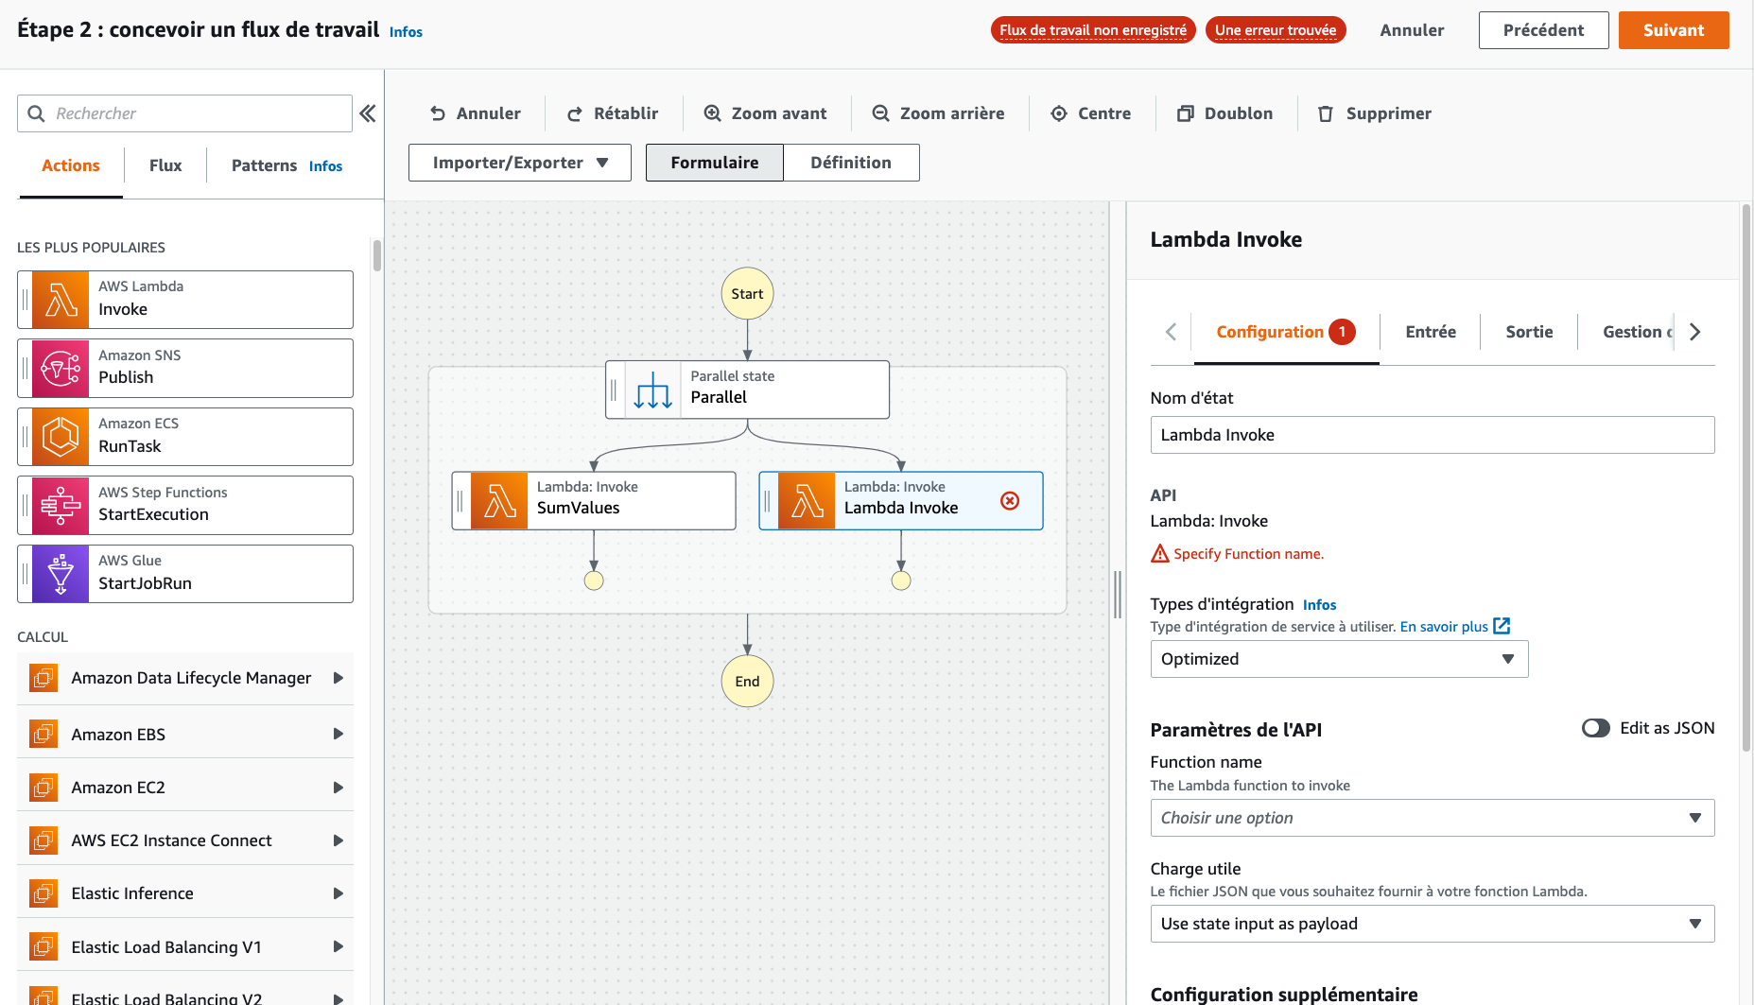Screen dimensions: 1754x1005
Task: Click the warning triangle near Specify Function name
Action: point(1159,553)
